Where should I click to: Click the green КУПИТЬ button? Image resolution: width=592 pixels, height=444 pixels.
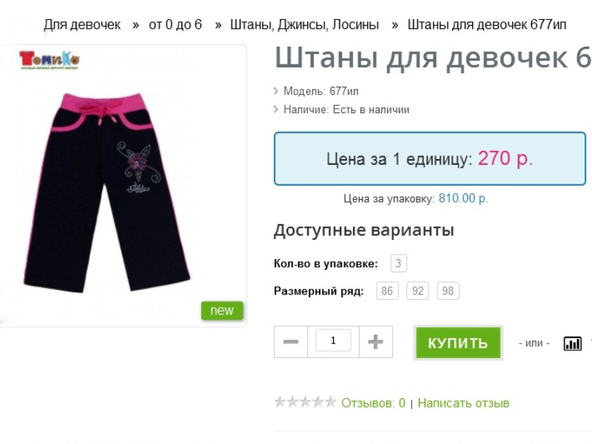point(458,343)
